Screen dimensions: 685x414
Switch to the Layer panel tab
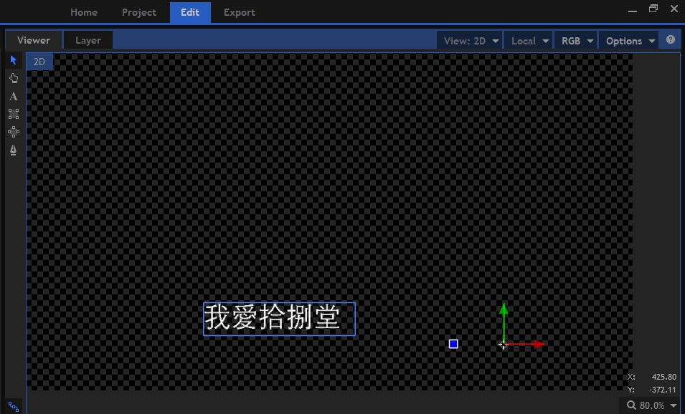(x=88, y=40)
